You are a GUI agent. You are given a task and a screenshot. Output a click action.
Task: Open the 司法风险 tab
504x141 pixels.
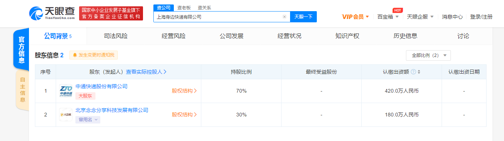coord(116,36)
